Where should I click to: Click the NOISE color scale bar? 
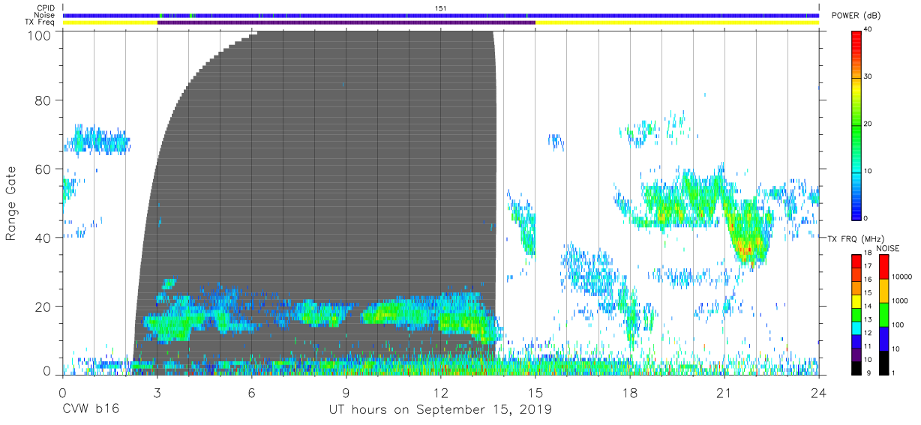[x=883, y=314]
